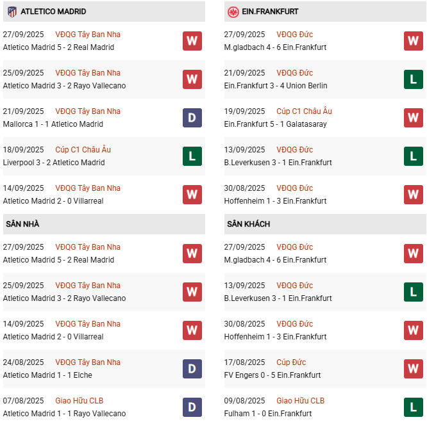
Task: Click the draw badge for the 07/08/2025 Rayo Vallecano friendly
Action: (192, 407)
